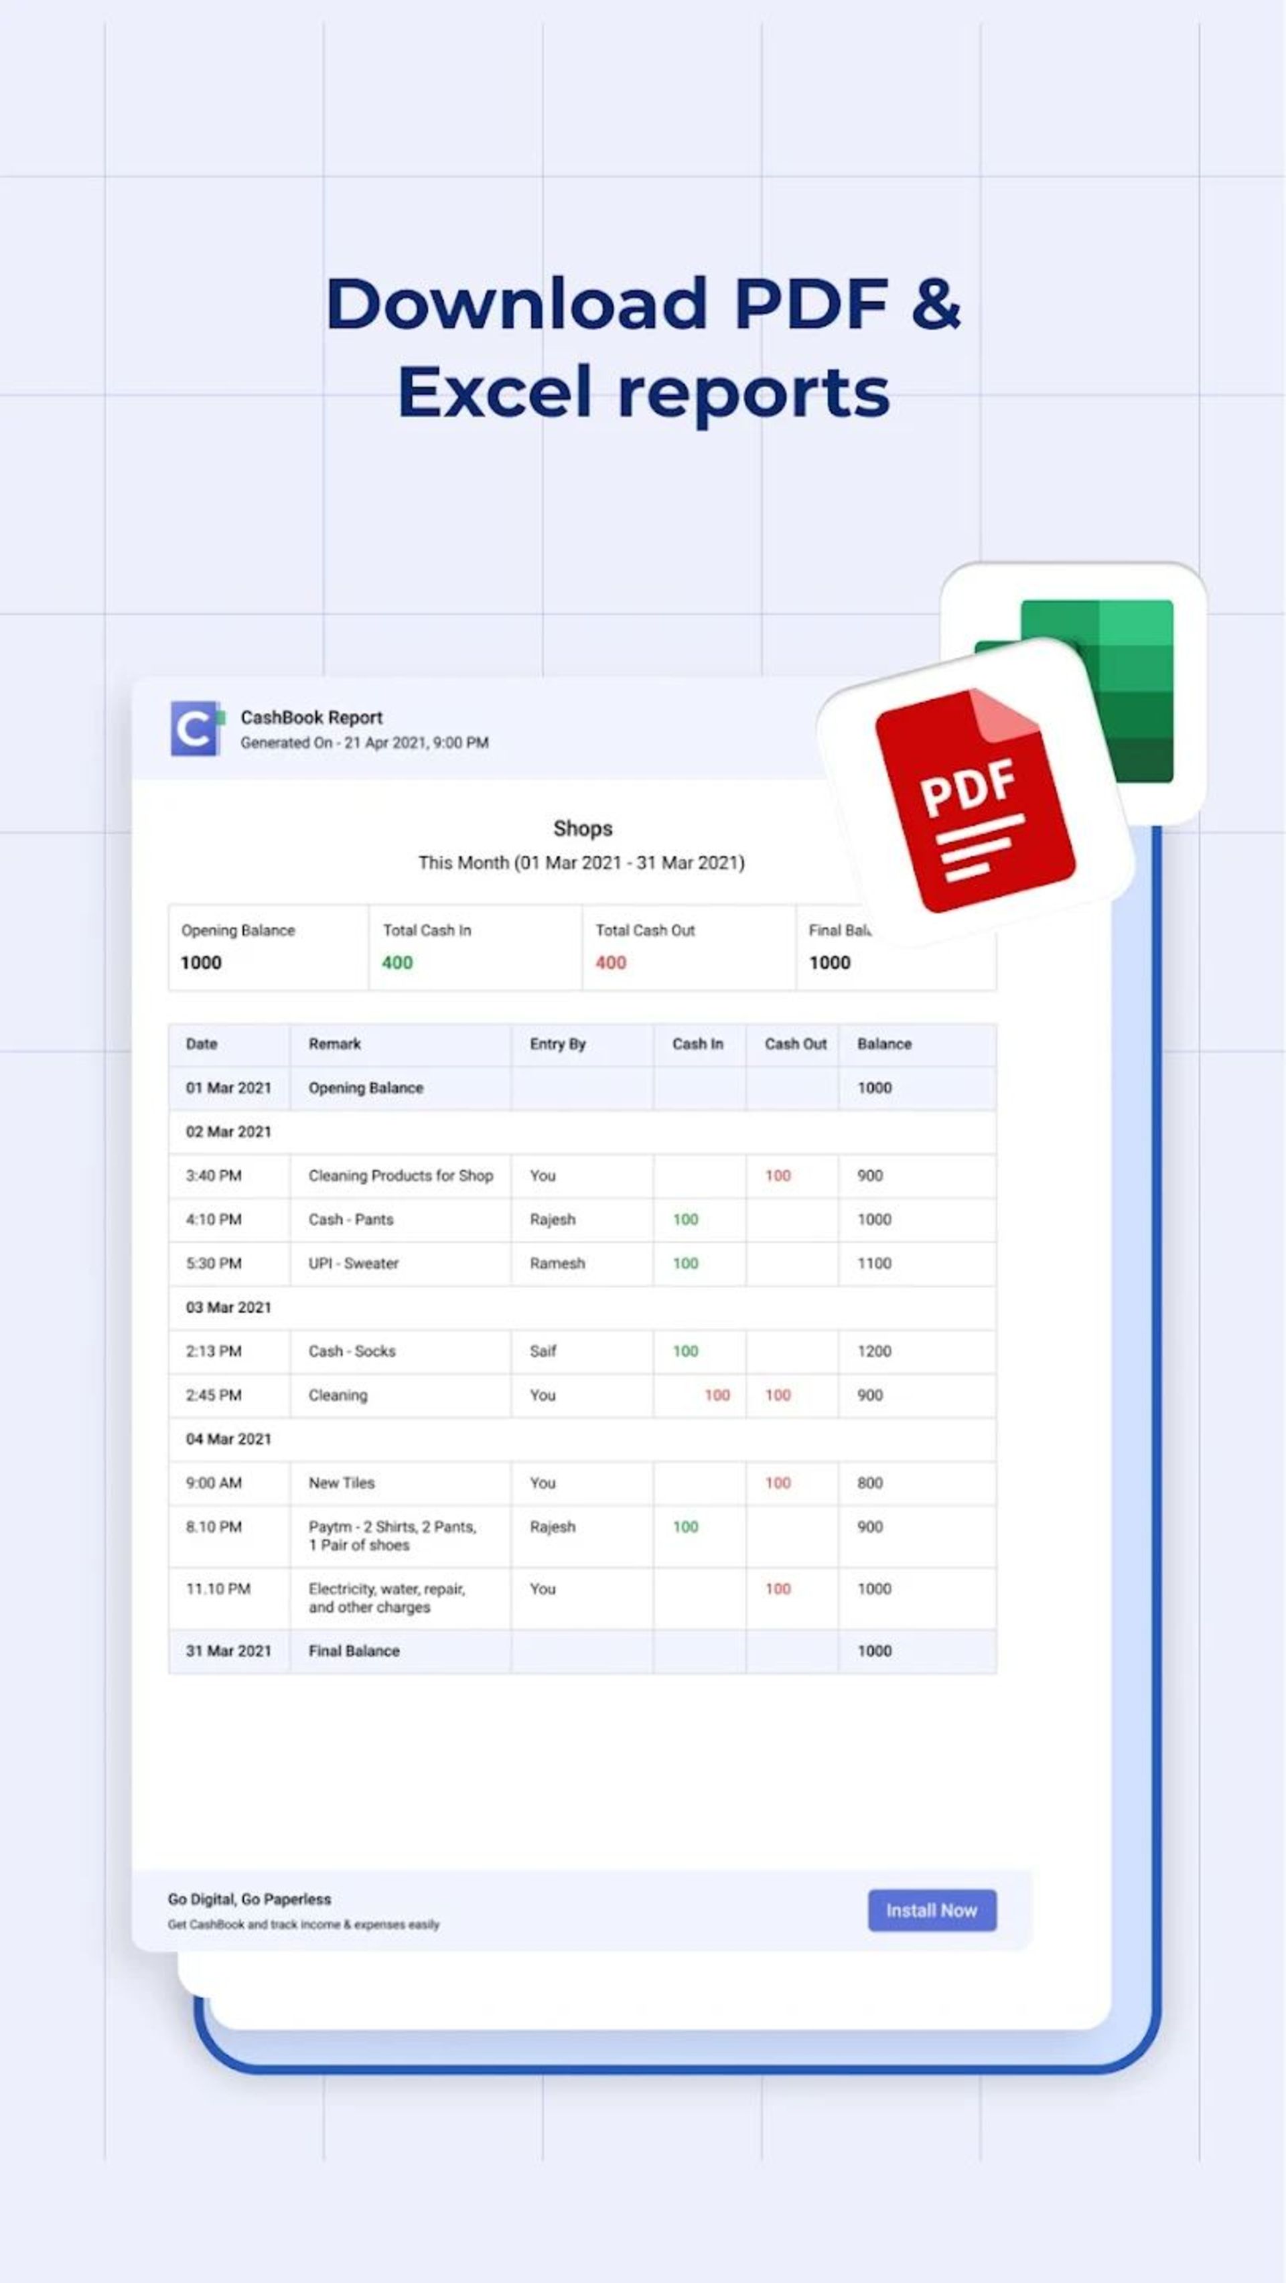Image resolution: width=1286 pixels, height=2283 pixels.
Task: Click 'Electricity, water, repair' remark
Action: pyautogui.click(x=386, y=1598)
